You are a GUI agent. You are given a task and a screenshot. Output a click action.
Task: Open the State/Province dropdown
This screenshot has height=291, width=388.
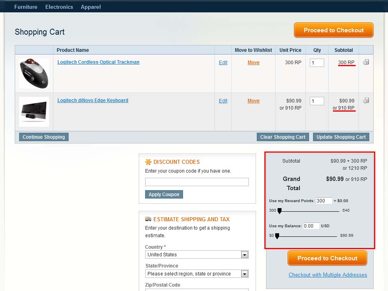coord(197,274)
